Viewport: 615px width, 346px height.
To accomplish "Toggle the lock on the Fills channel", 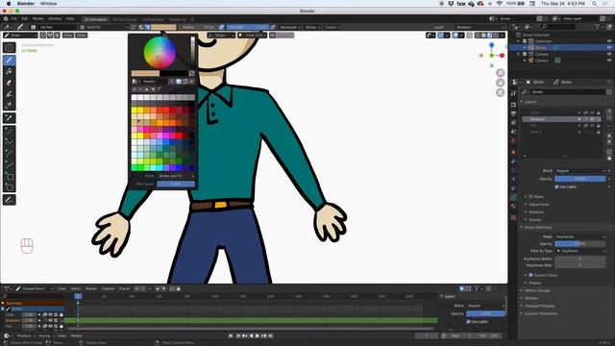I will point(61,326).
